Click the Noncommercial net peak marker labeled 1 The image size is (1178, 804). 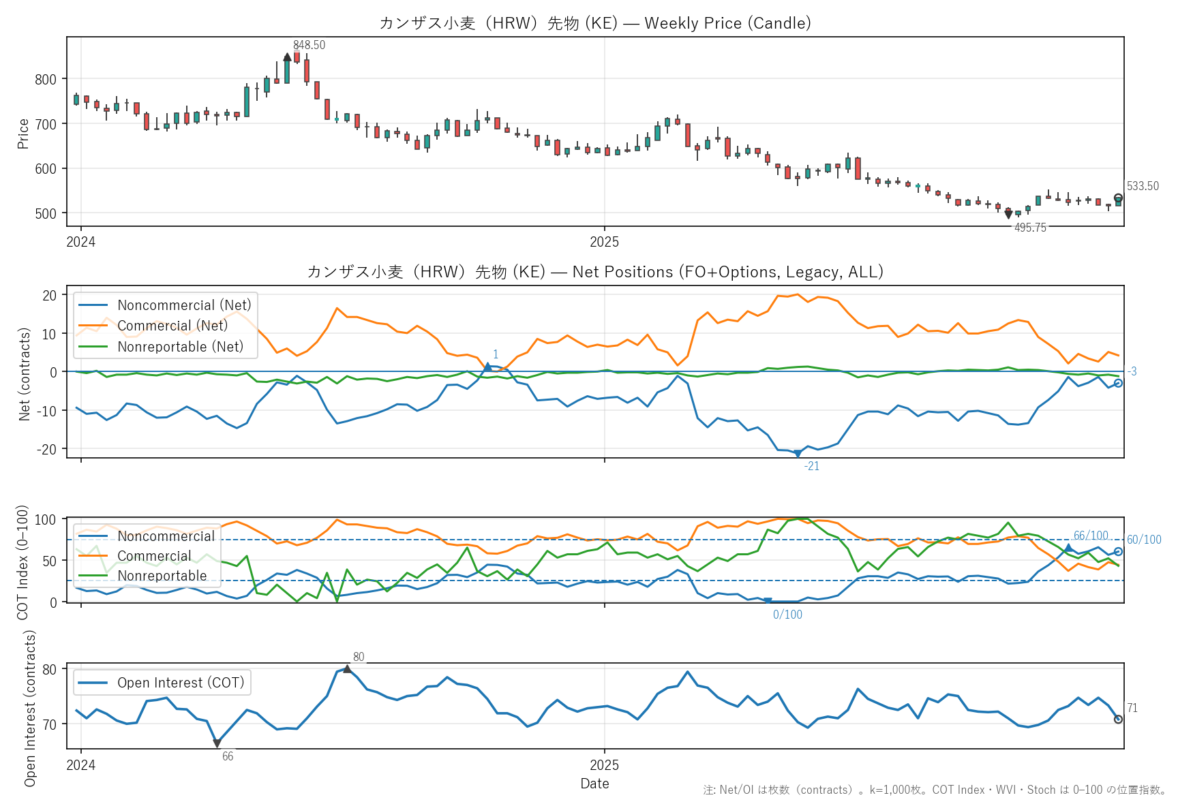point(487,367)
